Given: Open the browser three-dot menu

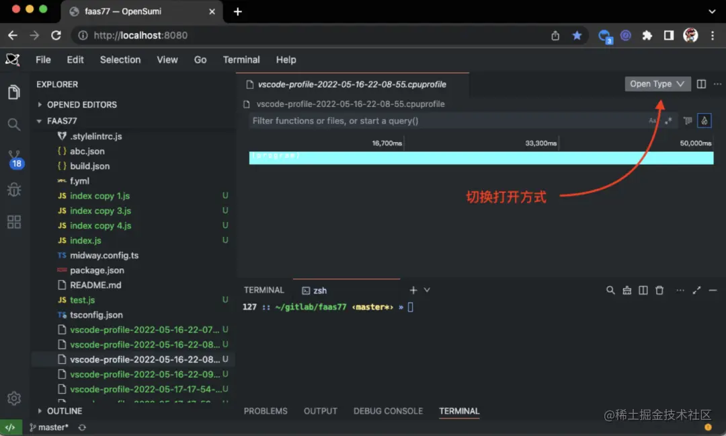Looking at the screenshot, I should pos(713,35).
